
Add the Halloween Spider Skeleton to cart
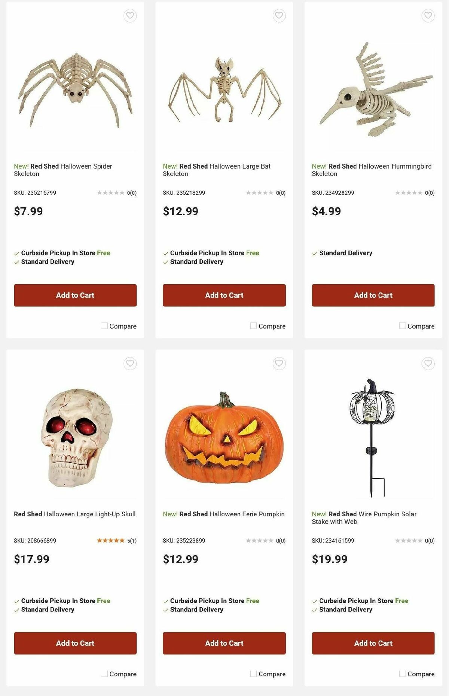point(75,295)
